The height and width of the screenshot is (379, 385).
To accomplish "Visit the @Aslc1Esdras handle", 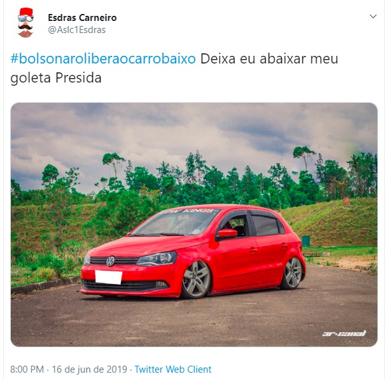I will (77, 30).
